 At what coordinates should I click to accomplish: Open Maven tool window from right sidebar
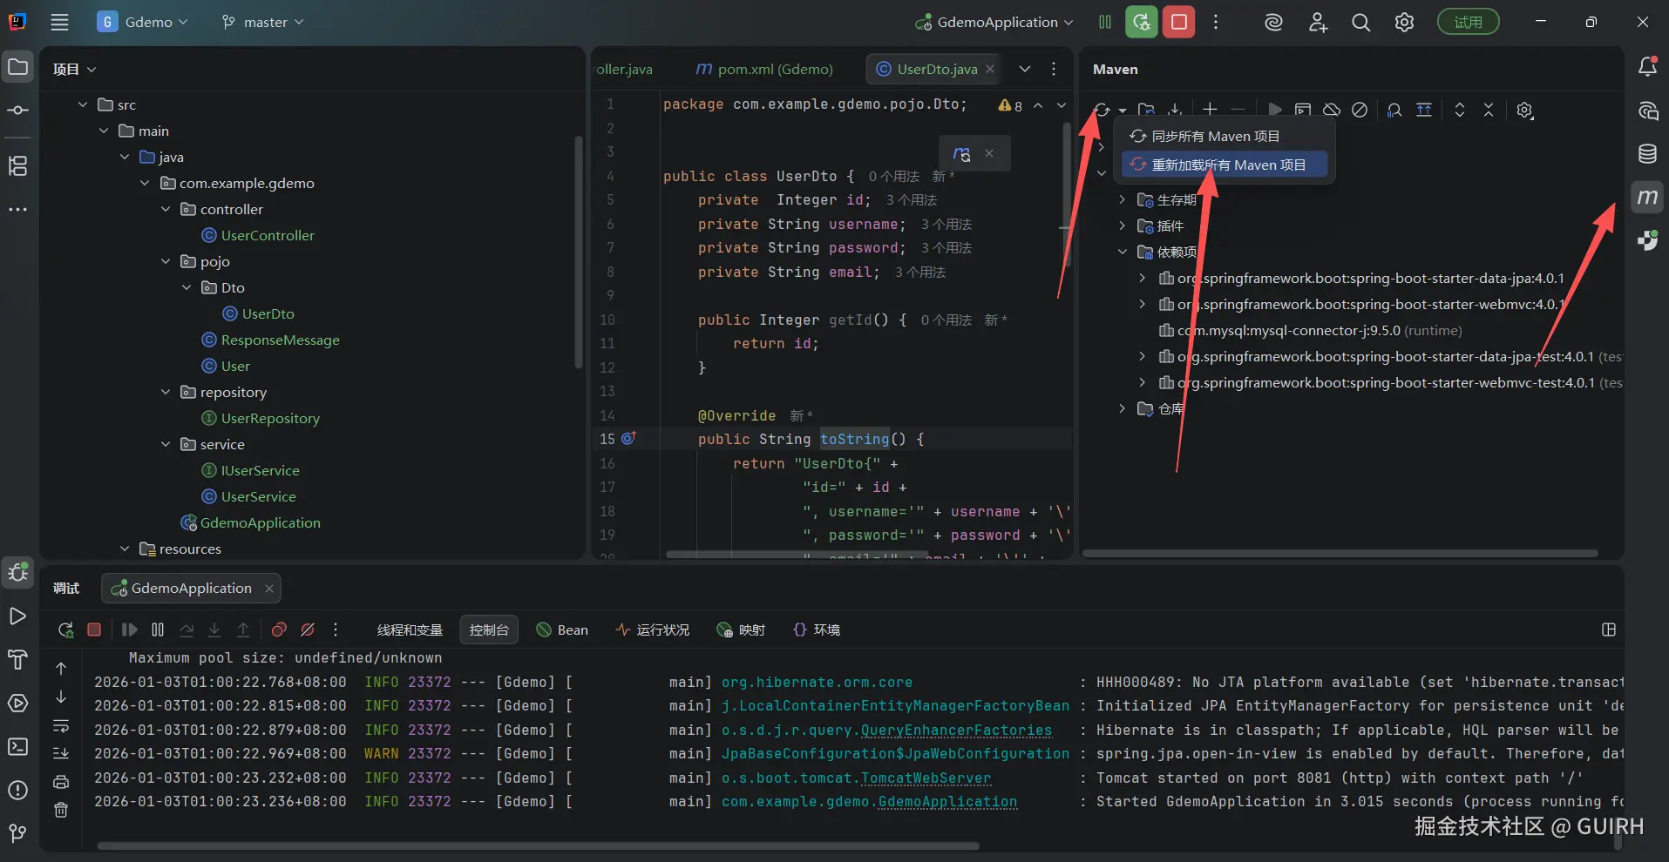tap(1647, 198)
